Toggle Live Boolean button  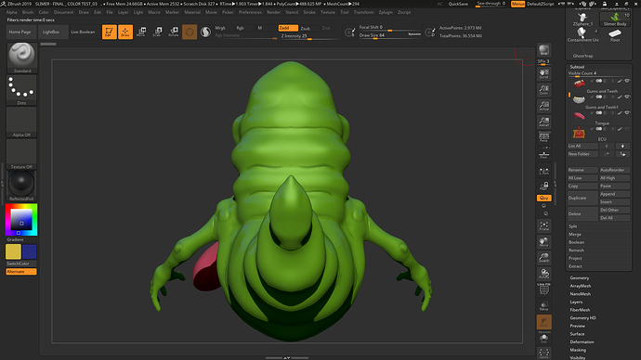(83, 32)
